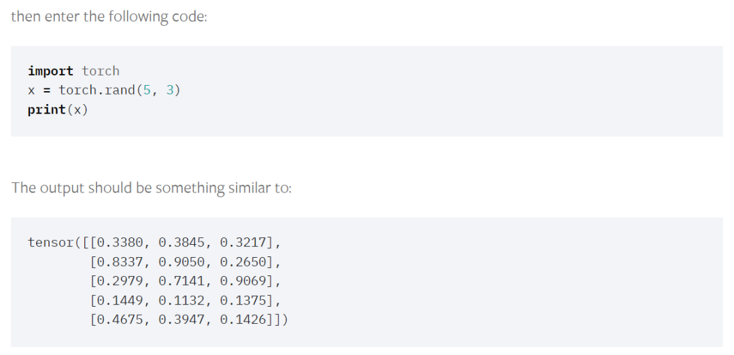The image size is (734, 355).
Task: Click the 'import' keyword in code block
Action: 50,71
